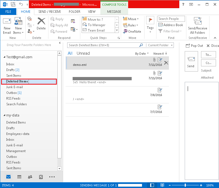Open the Junk mail dropdown
Viewport: 219px width, 188px height.
[31, 31]
